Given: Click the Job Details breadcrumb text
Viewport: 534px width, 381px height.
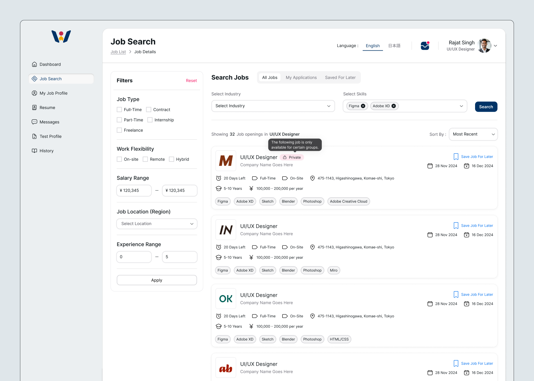Looking at the screenshot, I should pyautogui.click(x=145, y=52).
